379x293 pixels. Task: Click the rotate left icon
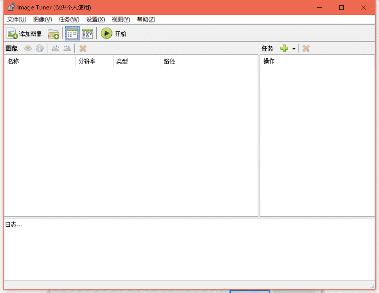point(55,48)
